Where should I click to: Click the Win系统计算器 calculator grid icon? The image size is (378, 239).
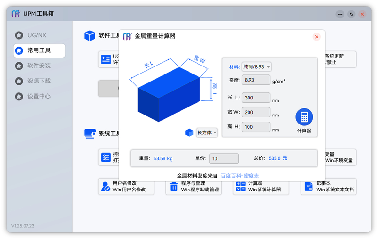tap(241, 187)
